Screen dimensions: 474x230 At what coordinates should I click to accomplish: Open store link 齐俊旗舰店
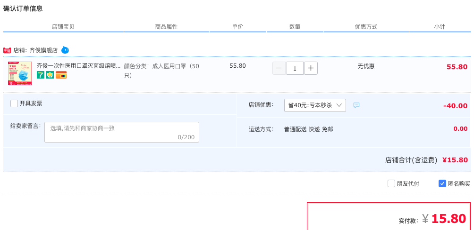coord(43,50)
